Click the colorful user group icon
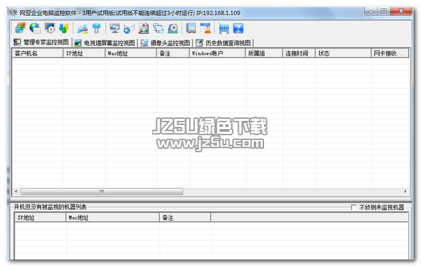Viewport: 421px width, 267px height. coord(64,28)
